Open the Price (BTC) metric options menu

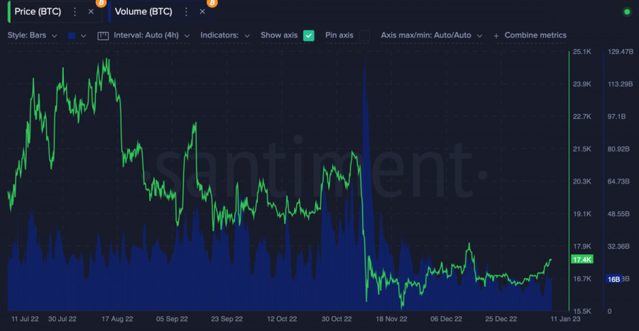(75, 12)
